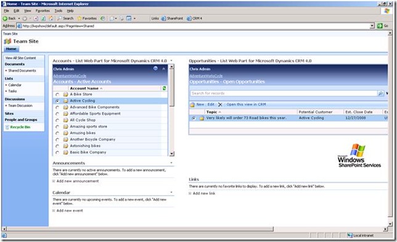Open the Edit menu in the menu bar
Screen dimensions: 397x242
17,10
